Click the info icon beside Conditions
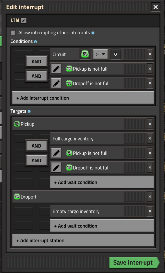Screen dimensions: 165x273 [35, 42]
